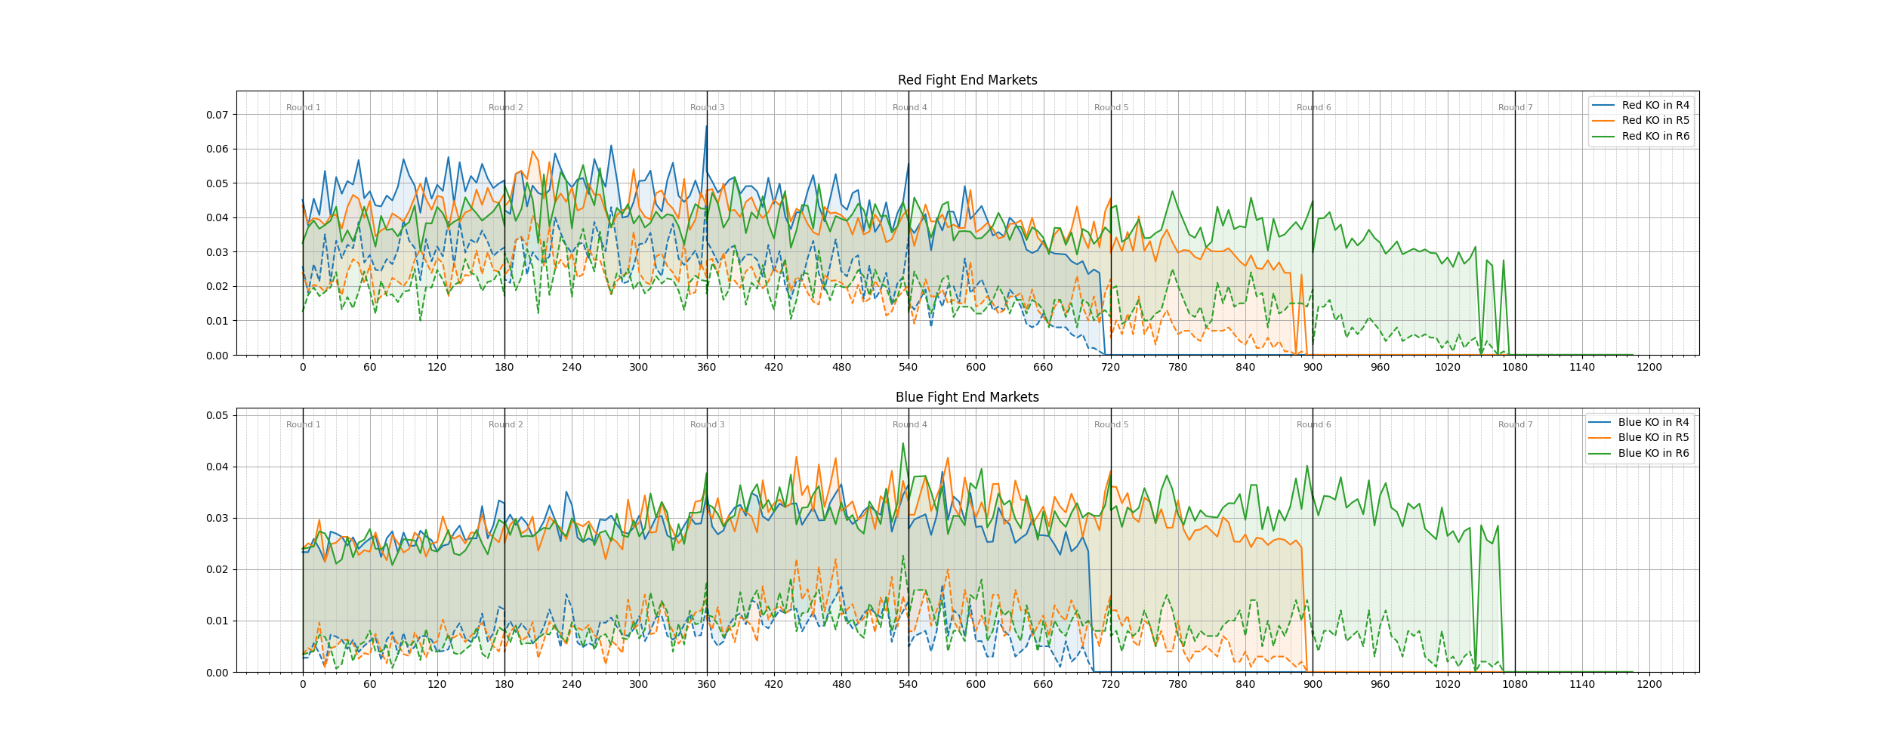Click the Red Fight End Markets title
The image size is (1888, 755).
(967, 80)
